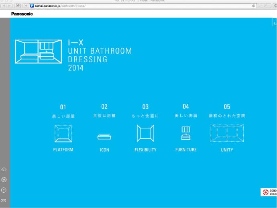Select the PLATFORM label
Viewport: 277px width, 208px height.
tap(63, 149)
